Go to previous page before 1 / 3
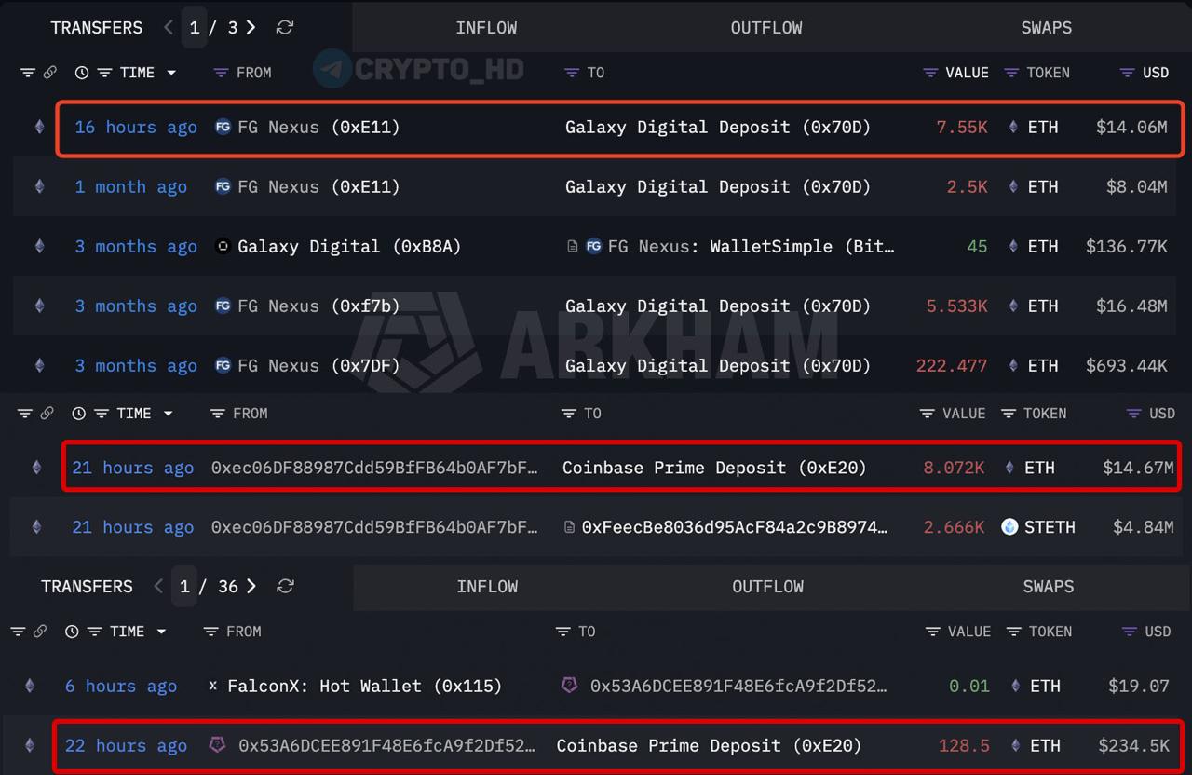 click(x=168, y=27)
